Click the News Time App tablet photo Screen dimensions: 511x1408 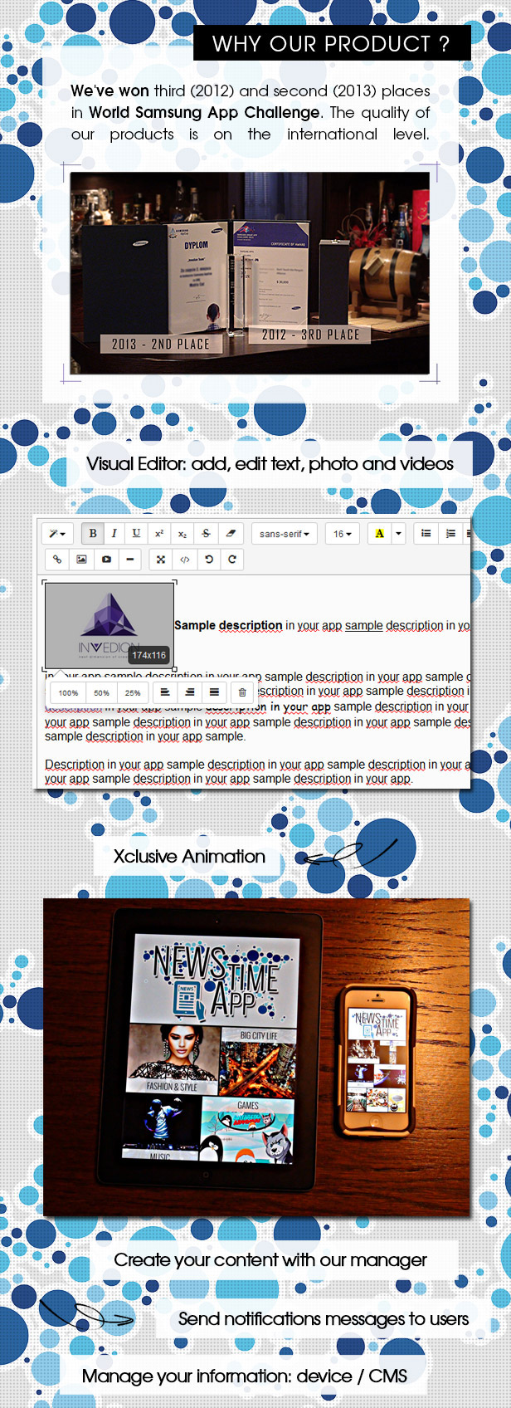click(x=256, y=1057)
